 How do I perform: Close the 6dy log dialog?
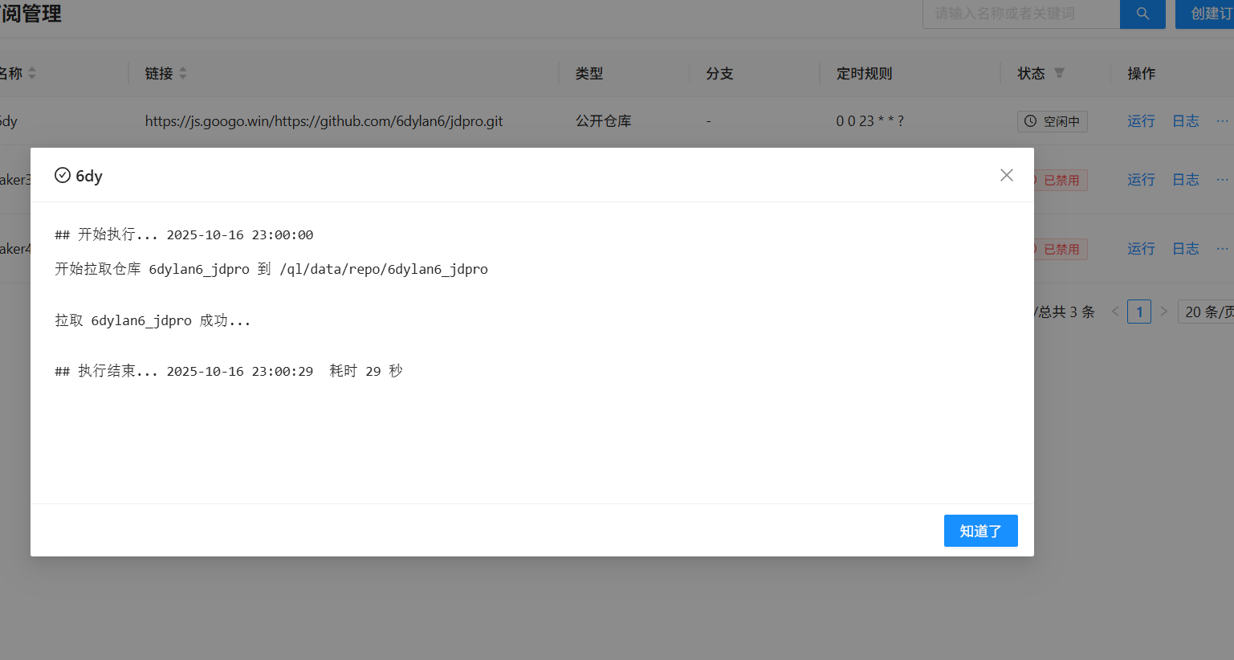click(1006, 175)
